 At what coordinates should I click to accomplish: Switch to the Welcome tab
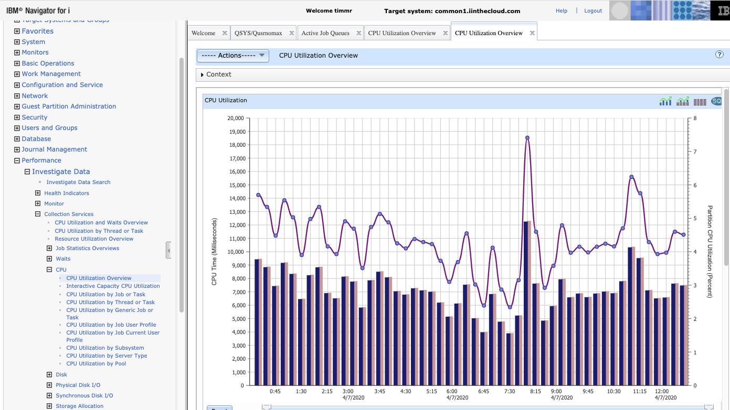click(203, 33)
